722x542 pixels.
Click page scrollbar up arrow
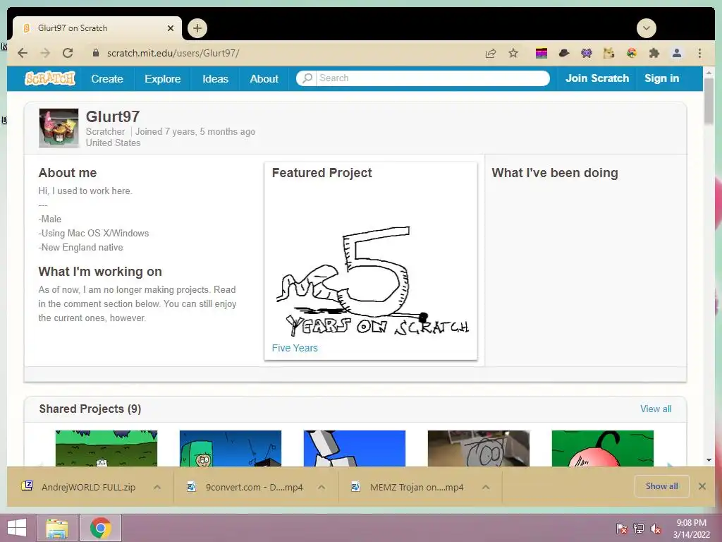coord(709,73)
